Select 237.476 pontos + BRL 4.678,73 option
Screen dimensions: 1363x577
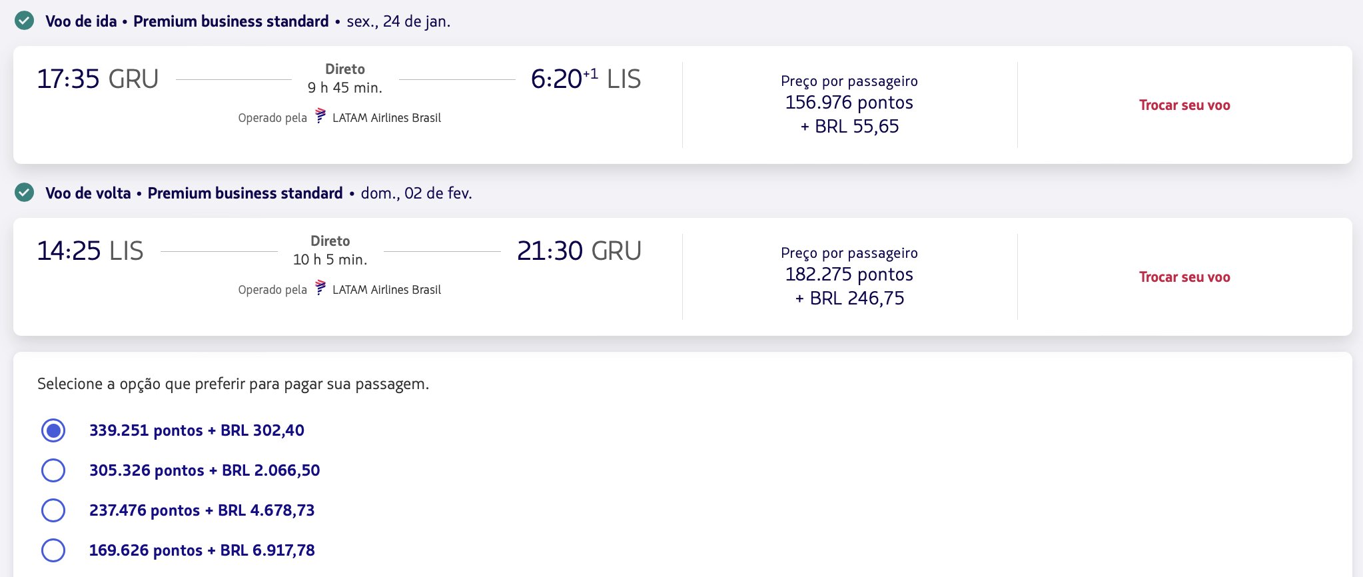(53, 510)
